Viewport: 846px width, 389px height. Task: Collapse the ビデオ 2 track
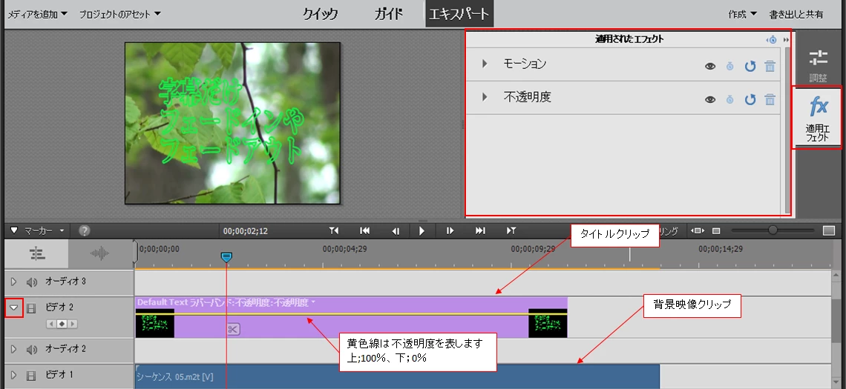[14, 308]
